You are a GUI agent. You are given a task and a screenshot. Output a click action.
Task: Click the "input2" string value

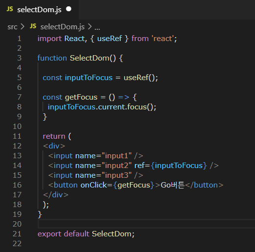pos(117,166)
